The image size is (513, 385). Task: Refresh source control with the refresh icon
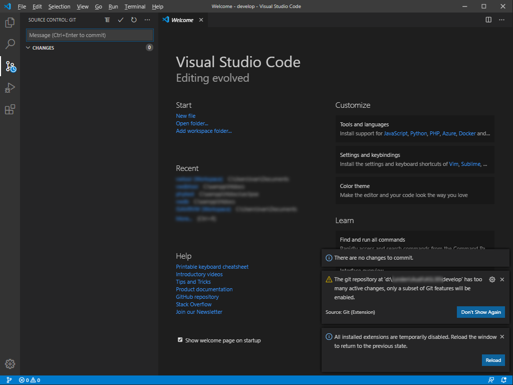134,20
